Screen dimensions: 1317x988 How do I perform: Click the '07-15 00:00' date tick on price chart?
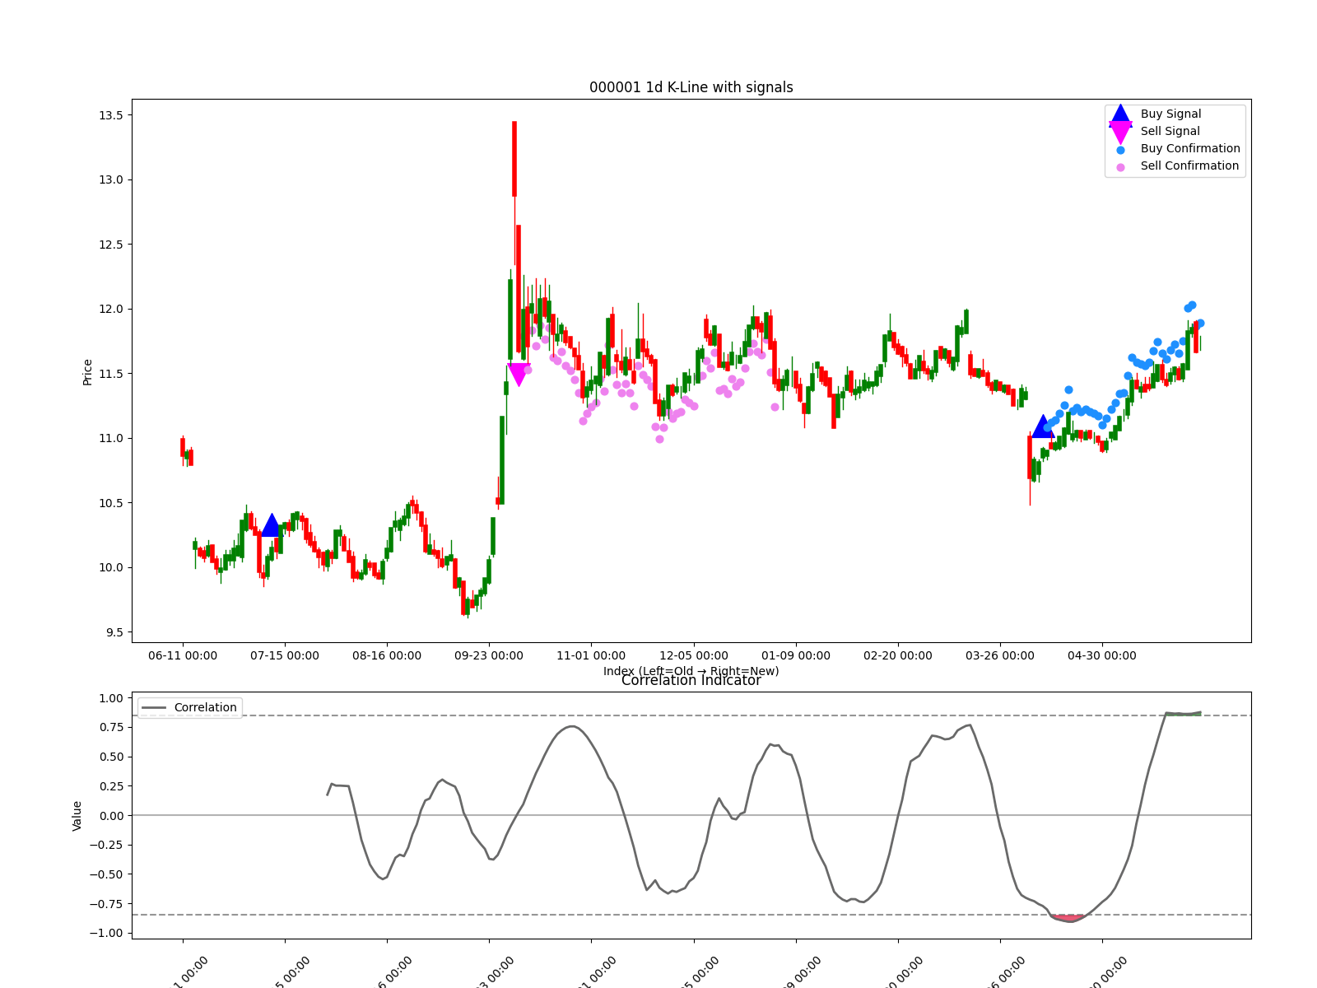[x=285, y=656]
